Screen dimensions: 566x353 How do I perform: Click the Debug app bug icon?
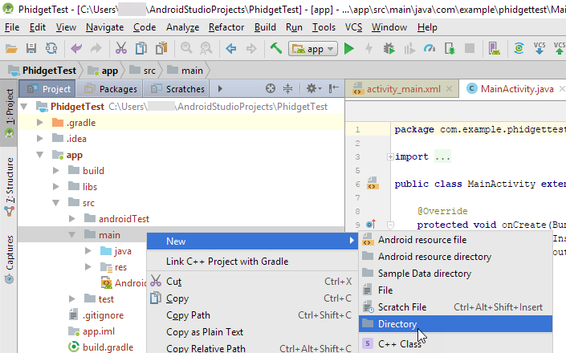[x=389, y=48]
